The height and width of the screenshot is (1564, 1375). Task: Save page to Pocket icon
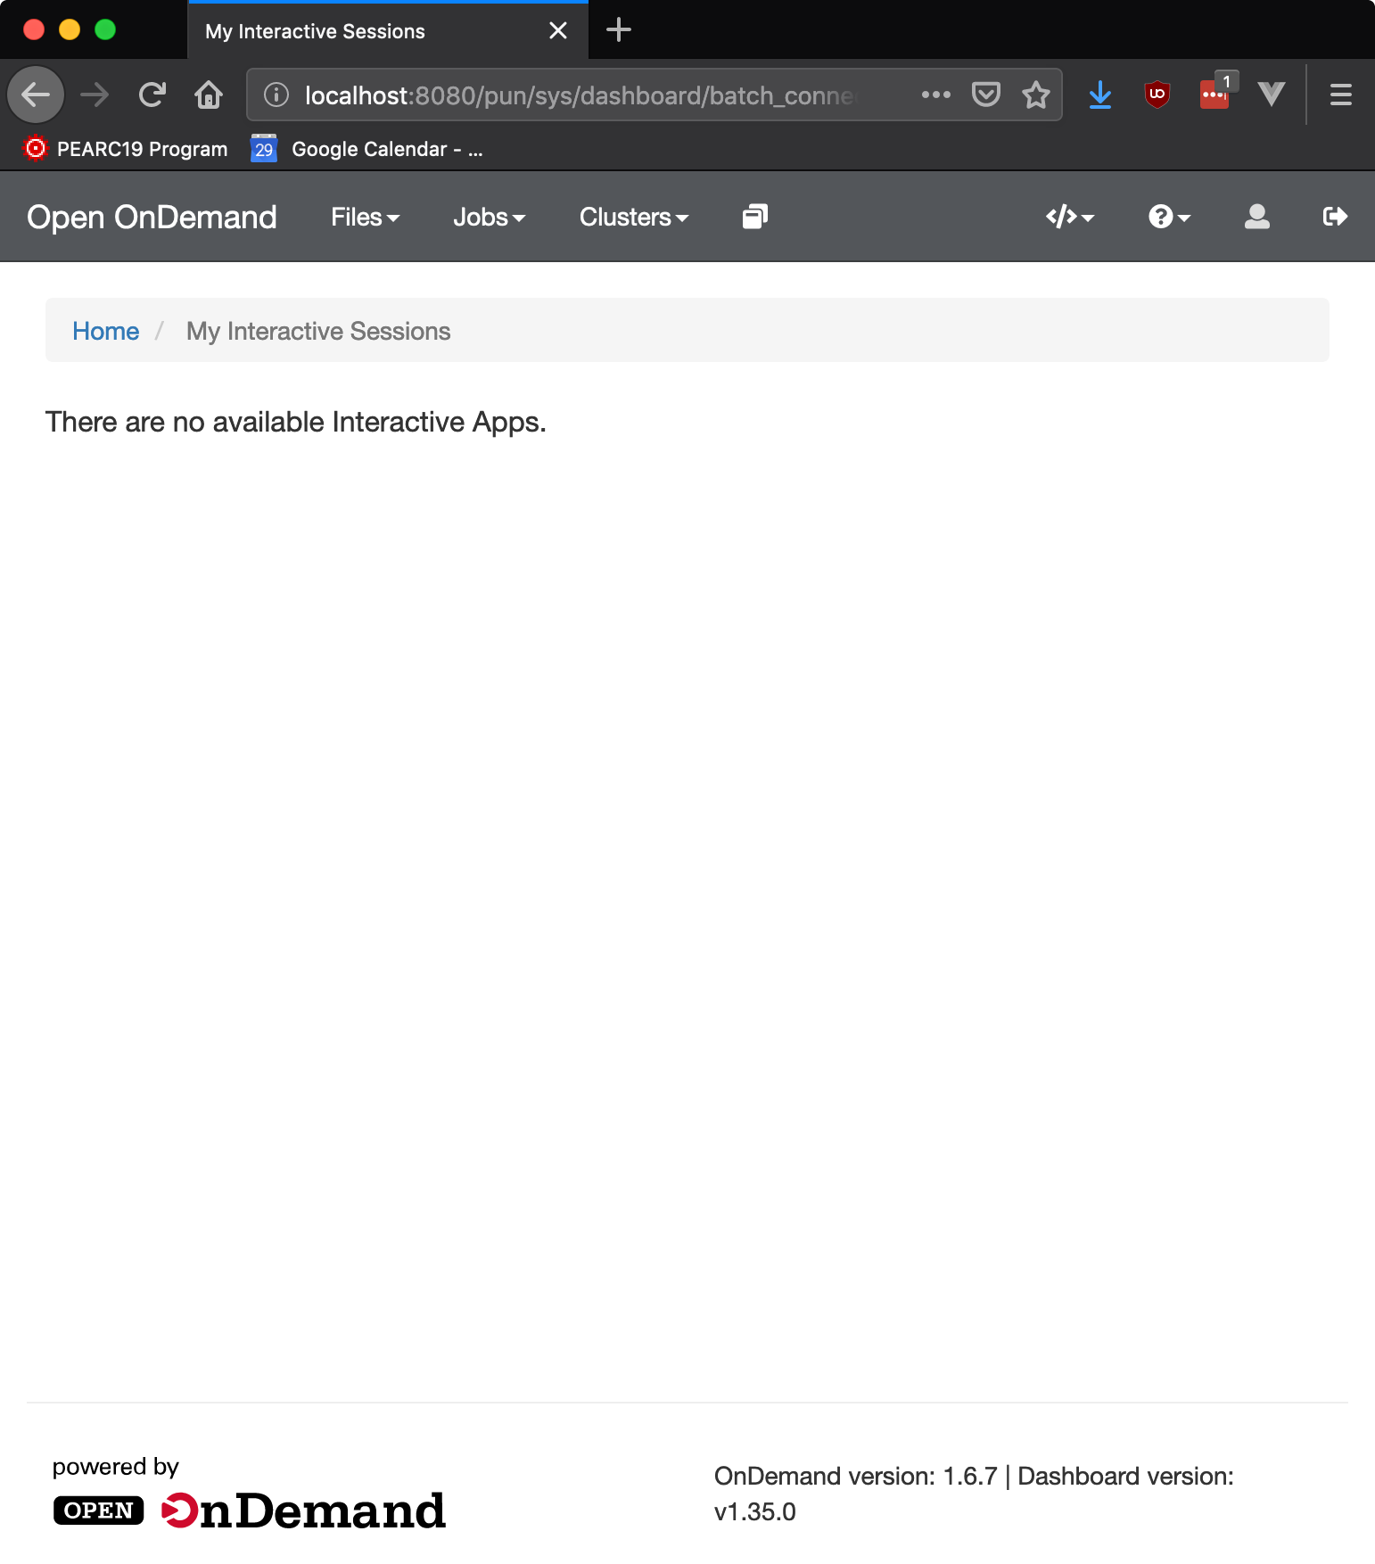click(985, 95)
